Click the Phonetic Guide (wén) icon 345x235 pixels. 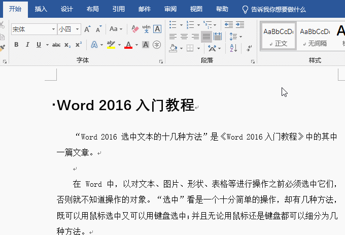(147, 29)
